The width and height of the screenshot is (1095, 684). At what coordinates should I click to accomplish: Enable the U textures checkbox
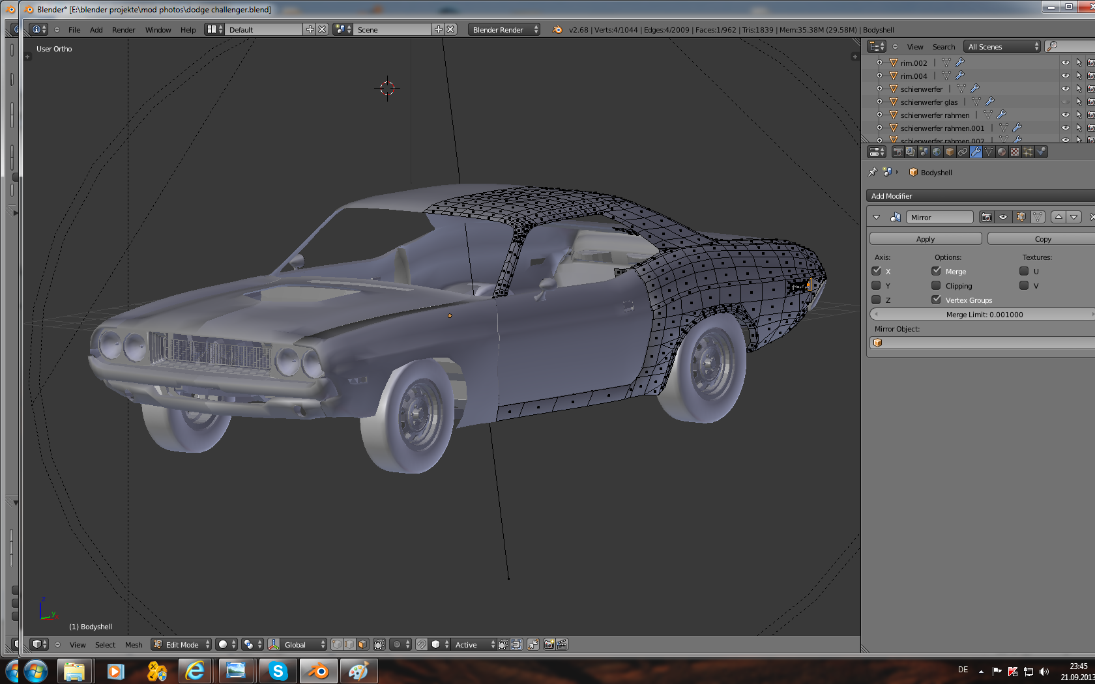pyautogui.click(x=1024, y=271)
